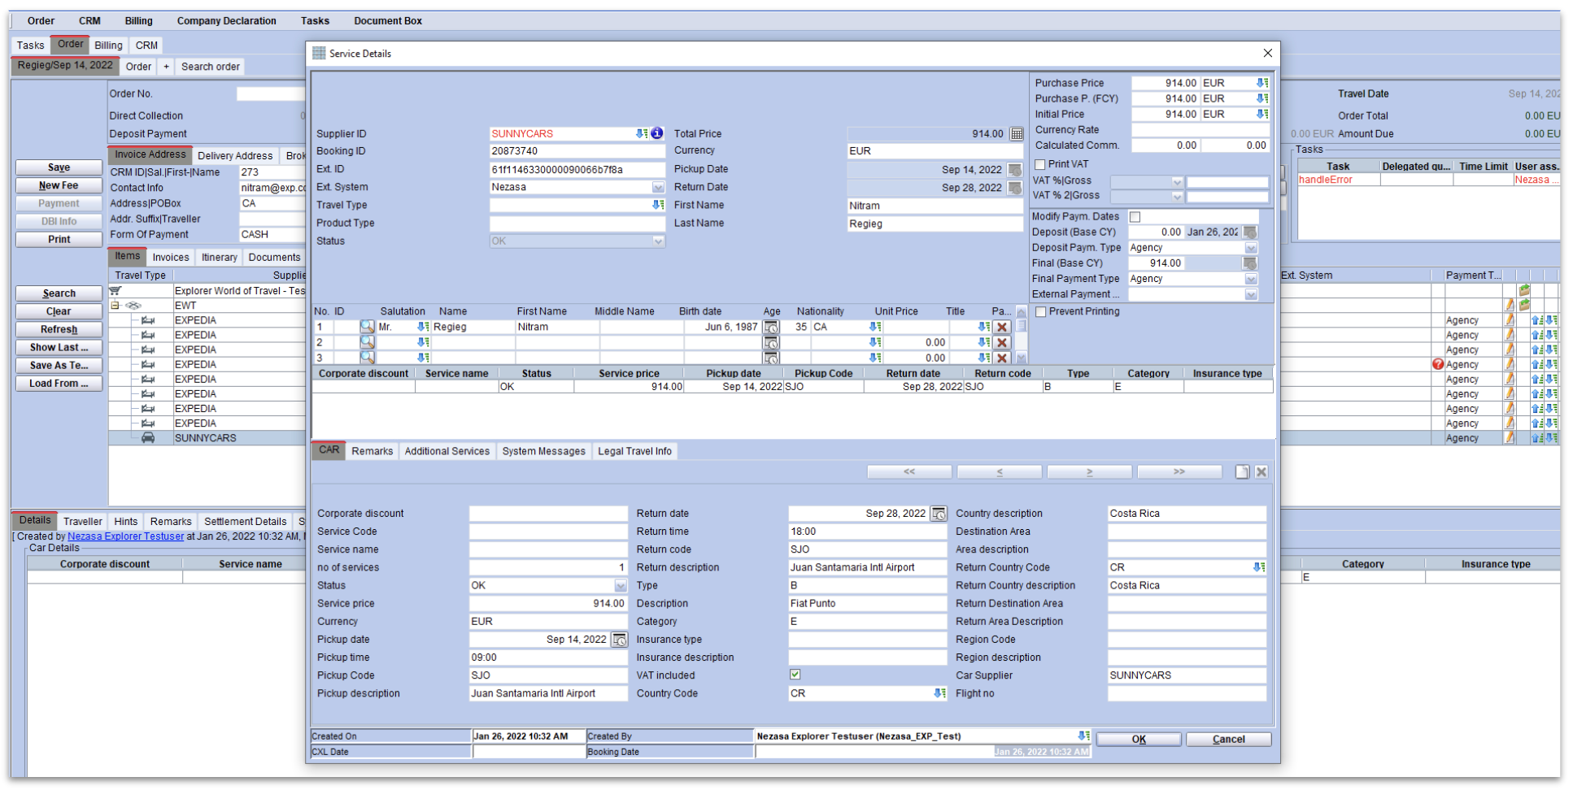Screen dimensions: 1573x790
Task: Open the Nezasa Explorer Testuser link
Action: pyautogui.click(x=126, y=536)
